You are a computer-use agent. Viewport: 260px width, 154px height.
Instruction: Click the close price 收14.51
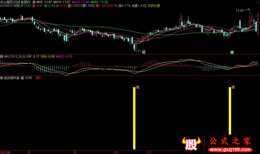tap(61, 6)
